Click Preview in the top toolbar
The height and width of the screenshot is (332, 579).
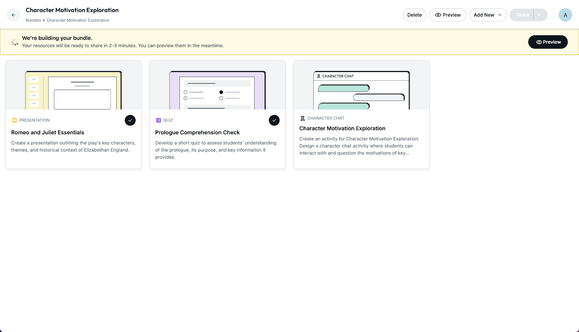point(448,15)
